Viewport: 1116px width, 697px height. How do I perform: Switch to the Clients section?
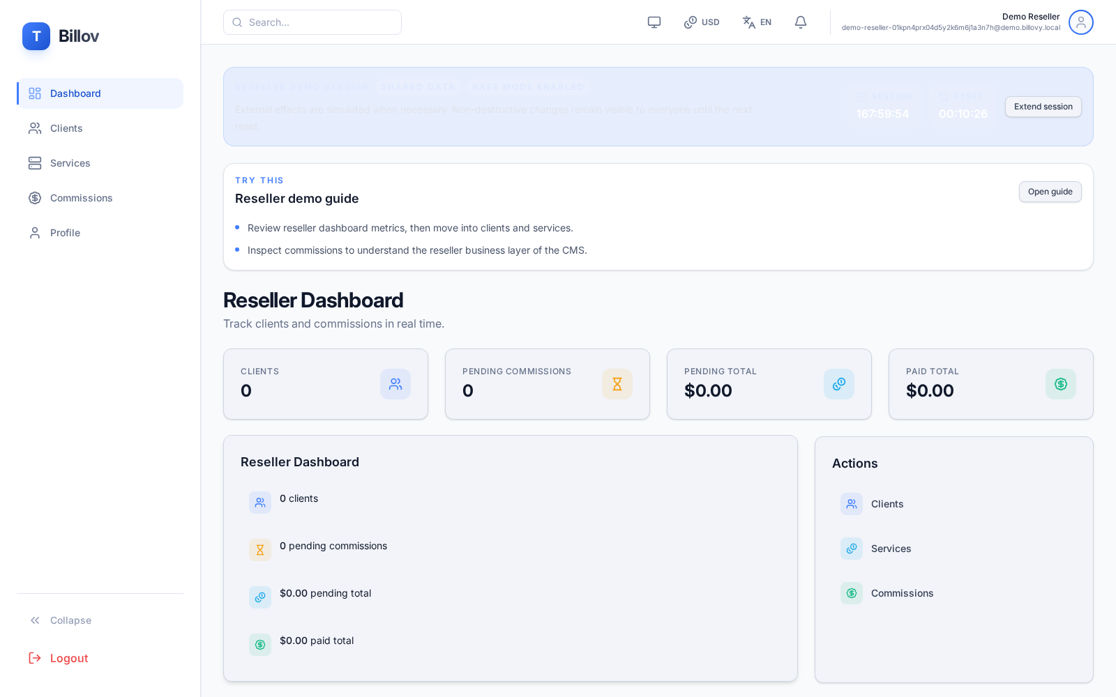click(x=66, y=128)
